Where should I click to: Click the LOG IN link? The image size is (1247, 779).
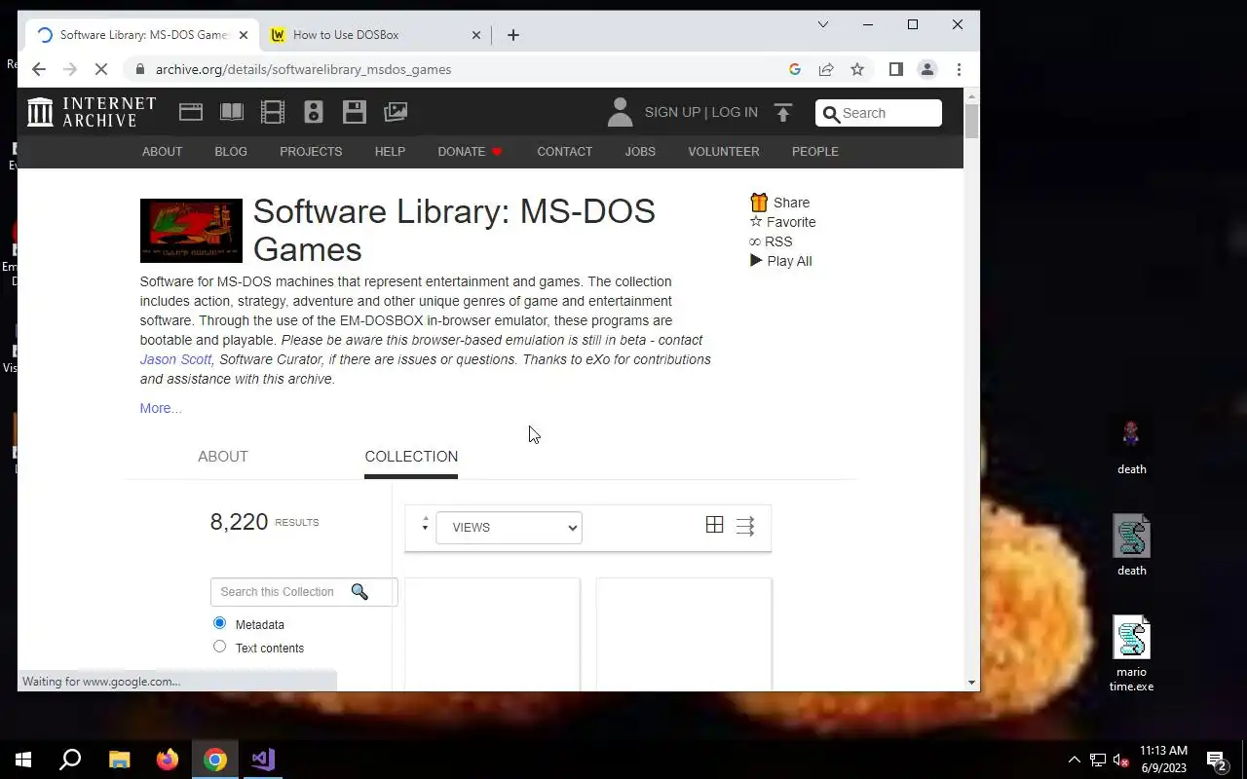[735, 112]
